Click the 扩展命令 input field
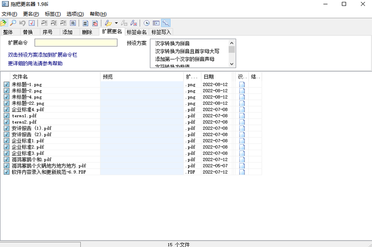Image resolution: width=372 pixels, height=247 pixels. point(76,43)
